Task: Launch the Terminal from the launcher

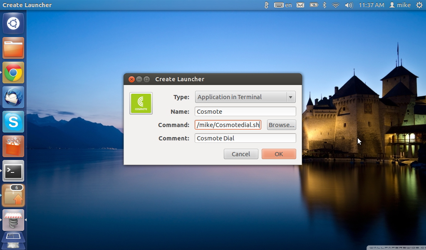Action: (13, 171)
